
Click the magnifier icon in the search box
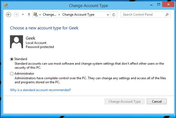tap(167, 15)
